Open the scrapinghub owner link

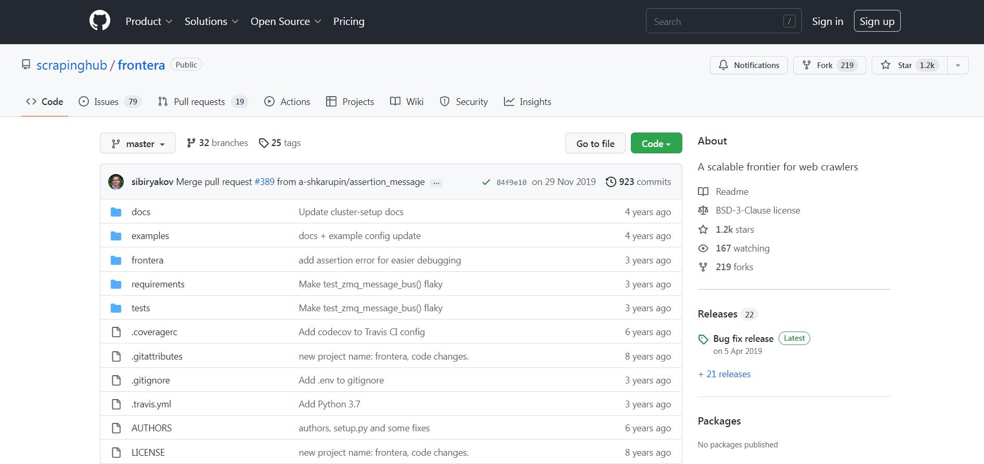72,65
